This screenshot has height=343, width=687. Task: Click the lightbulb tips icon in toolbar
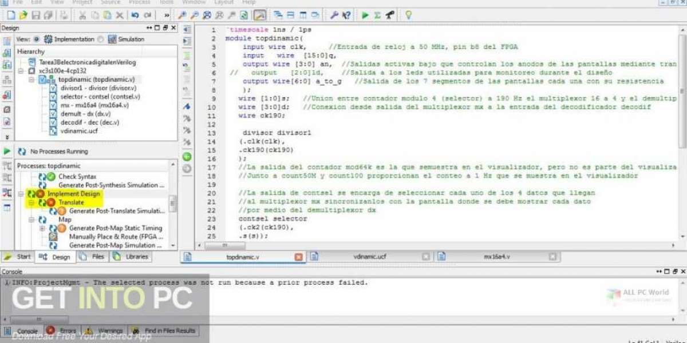click(408, 15)
